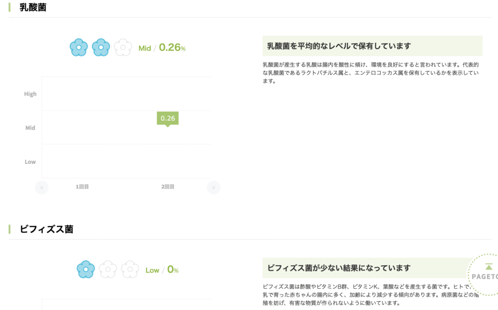Select the 1回目 axis label
This screenshot has width=498, height=310.
pos(82,187)
